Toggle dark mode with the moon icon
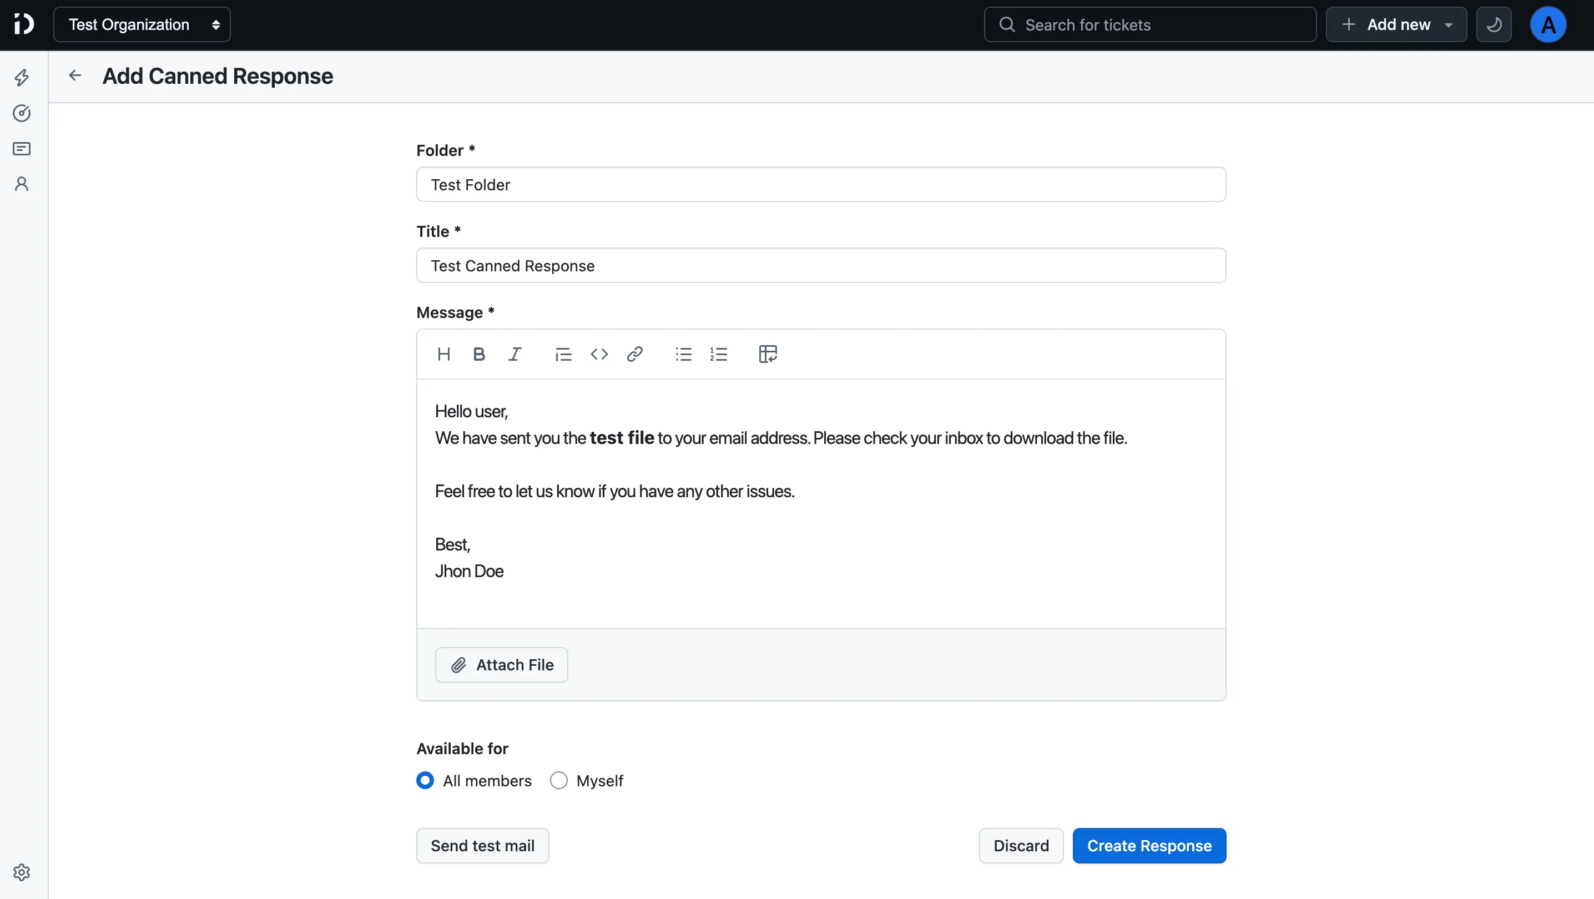The image size is (1594, 899). (1494, 24)
